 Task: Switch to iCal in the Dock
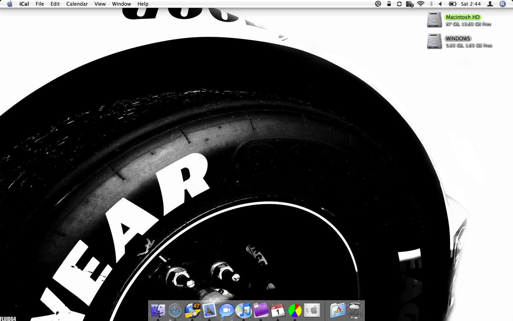coord(278,310)
